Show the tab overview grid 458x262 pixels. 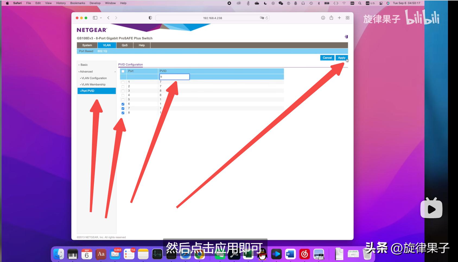pyautogui.click(x=348, y=18)
